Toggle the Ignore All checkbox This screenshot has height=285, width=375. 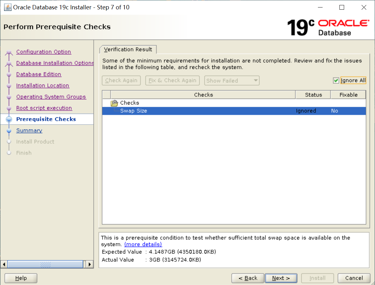pyautogui.click(x=336, y=81)
